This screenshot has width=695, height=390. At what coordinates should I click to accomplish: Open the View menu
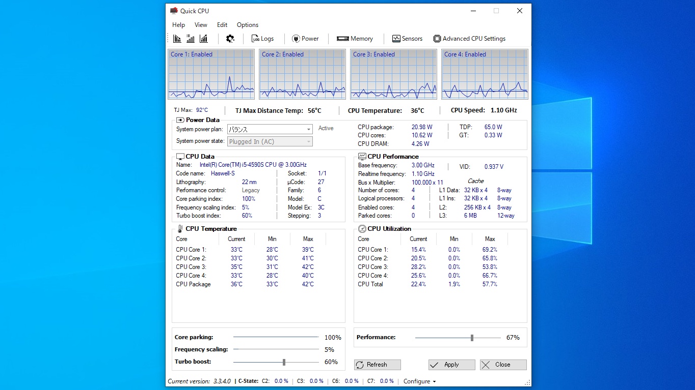(201, 25)
